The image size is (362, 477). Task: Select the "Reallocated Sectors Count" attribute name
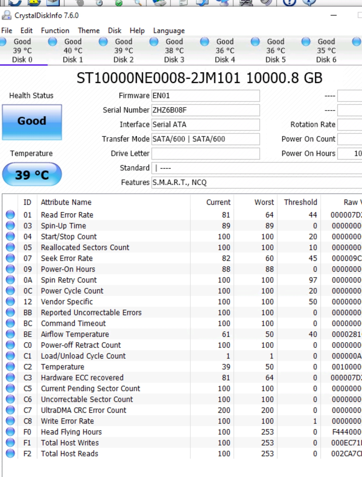(85, 247)
